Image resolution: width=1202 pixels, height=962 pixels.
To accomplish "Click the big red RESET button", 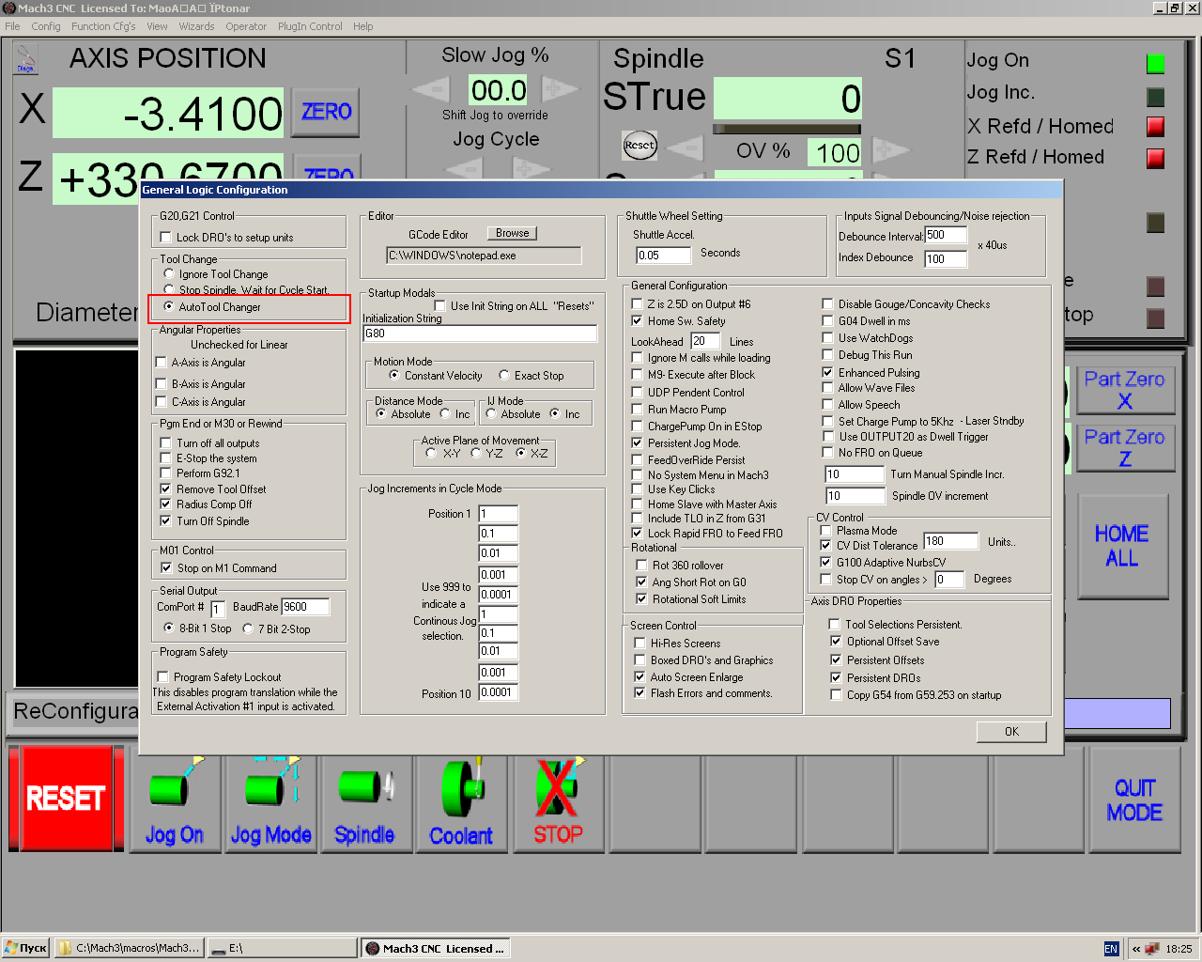I will point(66,798).
